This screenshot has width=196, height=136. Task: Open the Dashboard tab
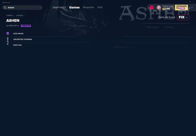point(59,7)
